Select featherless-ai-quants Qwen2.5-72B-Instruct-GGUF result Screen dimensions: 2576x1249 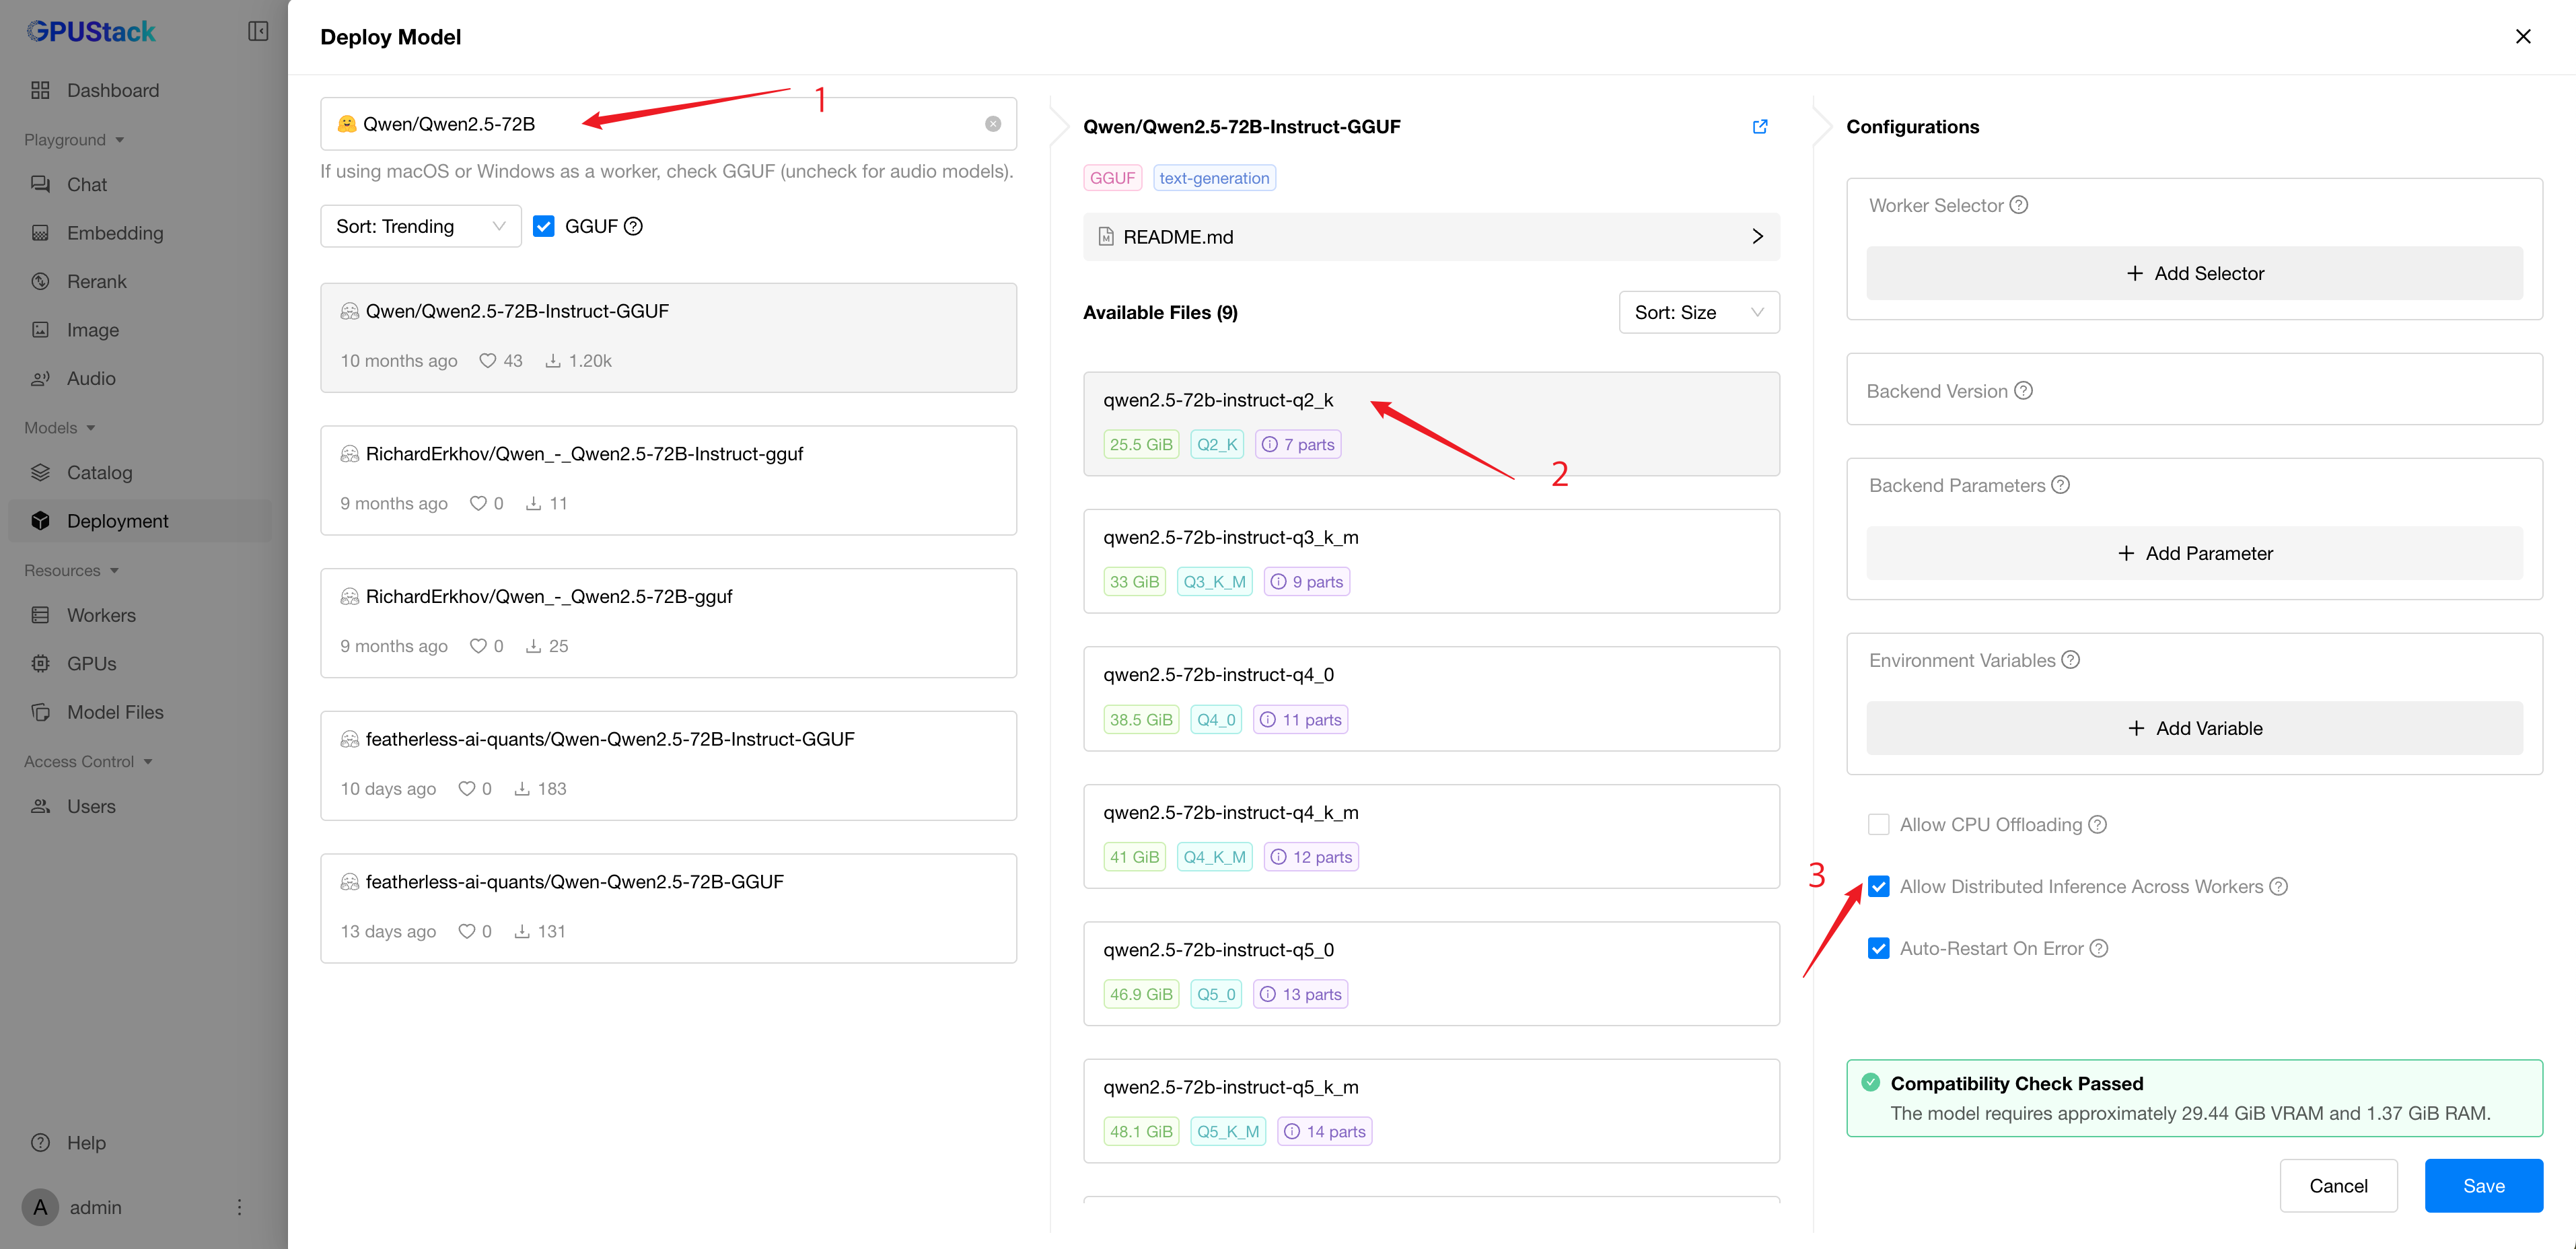tap(668, 766)
